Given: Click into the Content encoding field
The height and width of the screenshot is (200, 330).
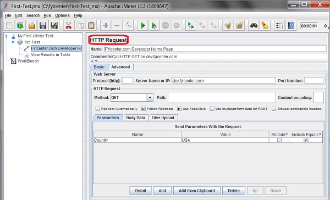Looking at the screenshot, I should 318,97.
